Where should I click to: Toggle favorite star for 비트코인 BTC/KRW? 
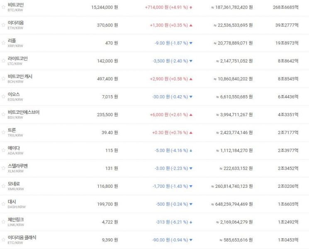[3, 7]
